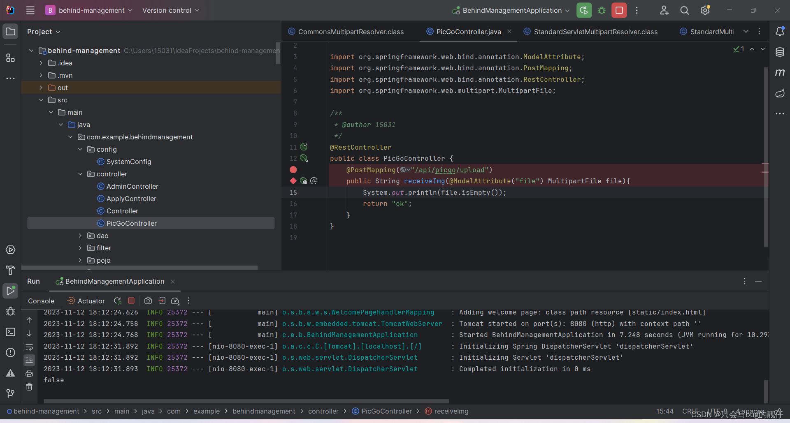This screenshot has width=790, height=423.
Task: Open the Terminal tool window
Action: (11, 332)
